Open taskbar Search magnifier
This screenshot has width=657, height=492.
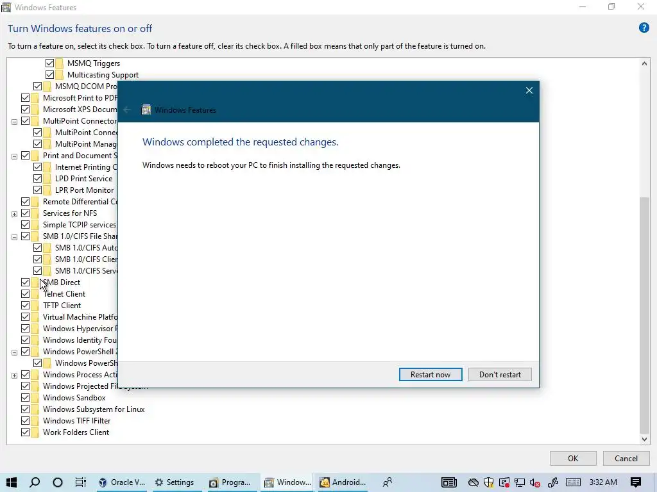35,482
